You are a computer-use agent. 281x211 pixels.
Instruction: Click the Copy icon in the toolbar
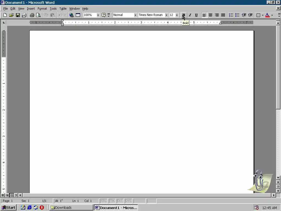pyautogui.click(x=46, y=15)
